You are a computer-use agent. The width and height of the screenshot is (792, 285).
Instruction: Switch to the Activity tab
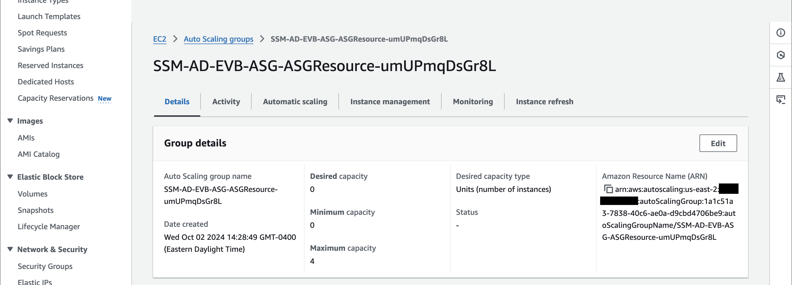[226, 102]
